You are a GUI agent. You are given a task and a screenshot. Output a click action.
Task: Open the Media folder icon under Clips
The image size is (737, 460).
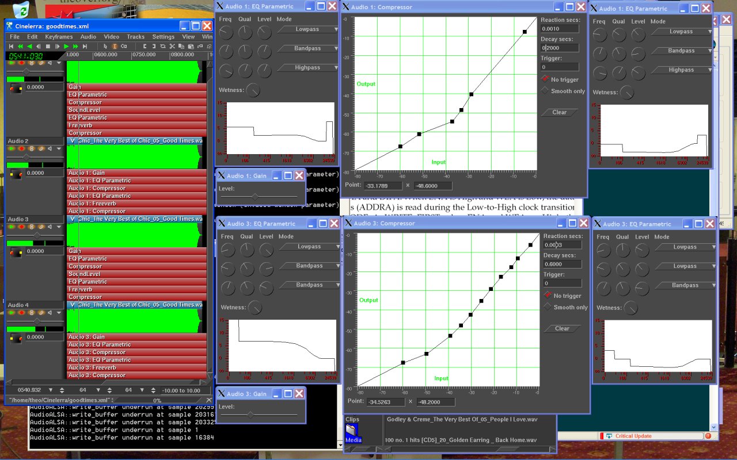coord(353,433)
